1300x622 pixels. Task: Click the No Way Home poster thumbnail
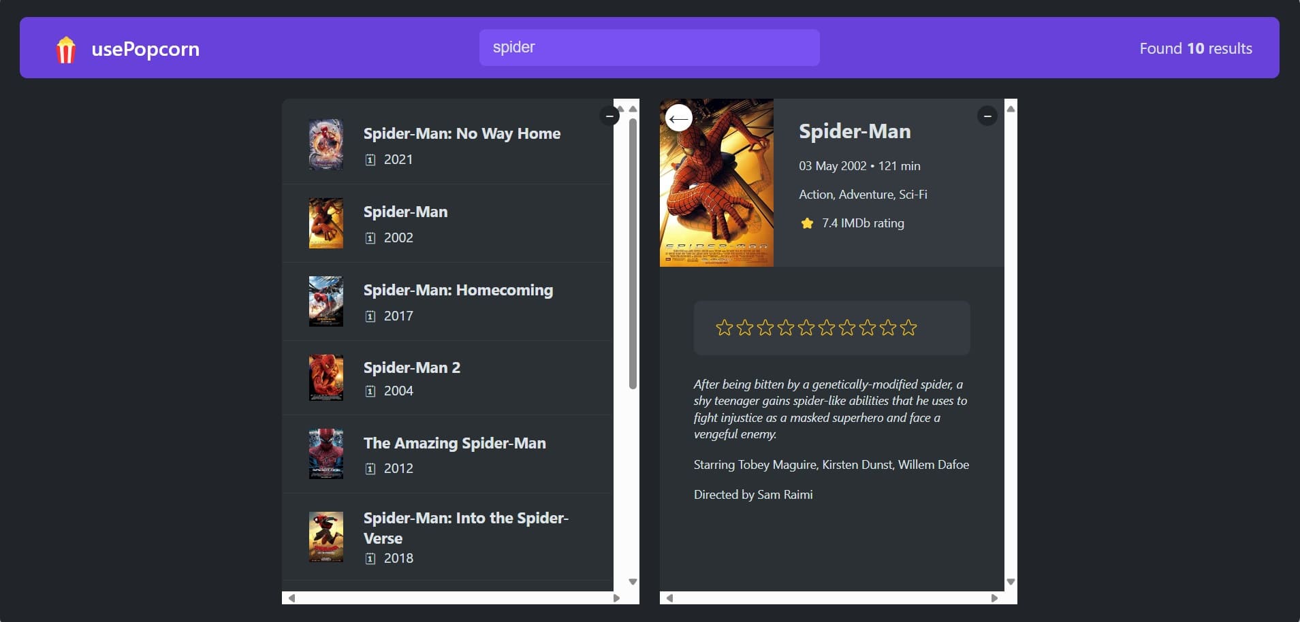[326, 145]
